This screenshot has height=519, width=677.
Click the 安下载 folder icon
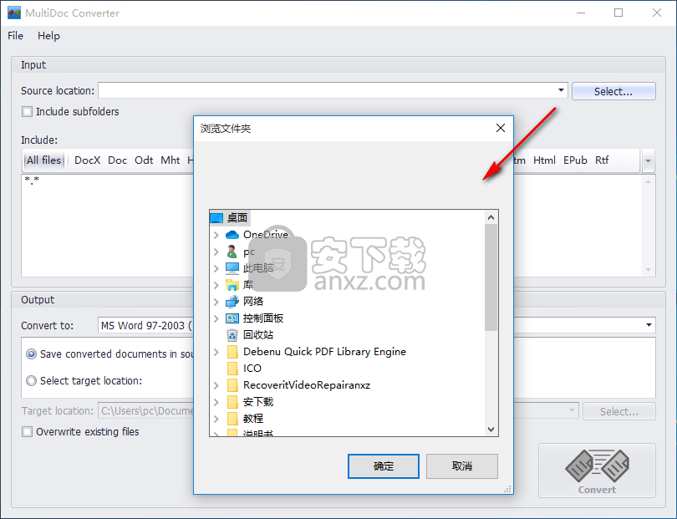(232, 402)
